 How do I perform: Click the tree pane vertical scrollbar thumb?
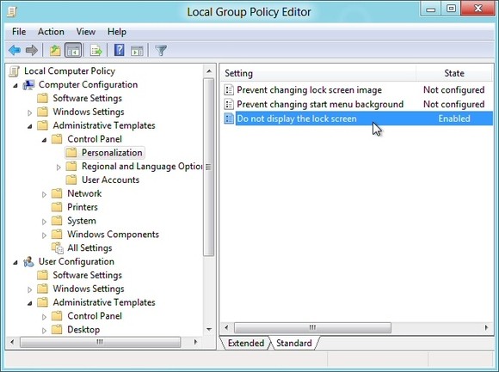209,167
